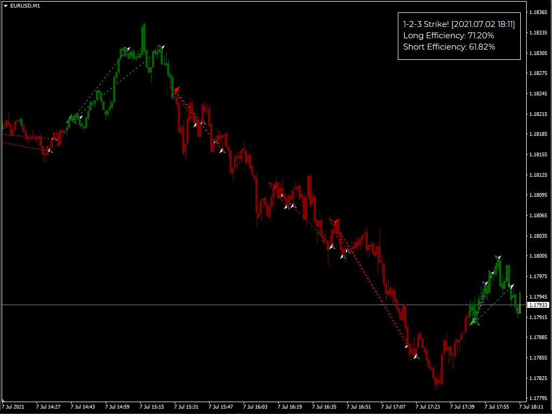The image size is (552, 414).
Task: Click the red sell arrow near 16:51
Action: [x=334, y=222]
